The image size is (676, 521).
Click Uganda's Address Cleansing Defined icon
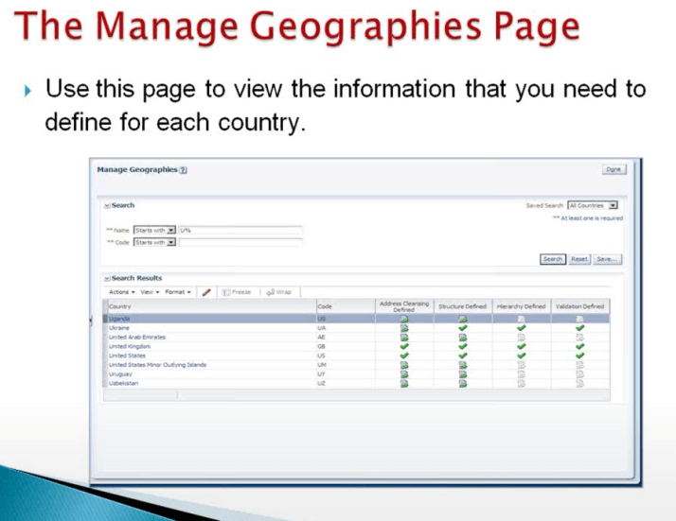[404, 320]
